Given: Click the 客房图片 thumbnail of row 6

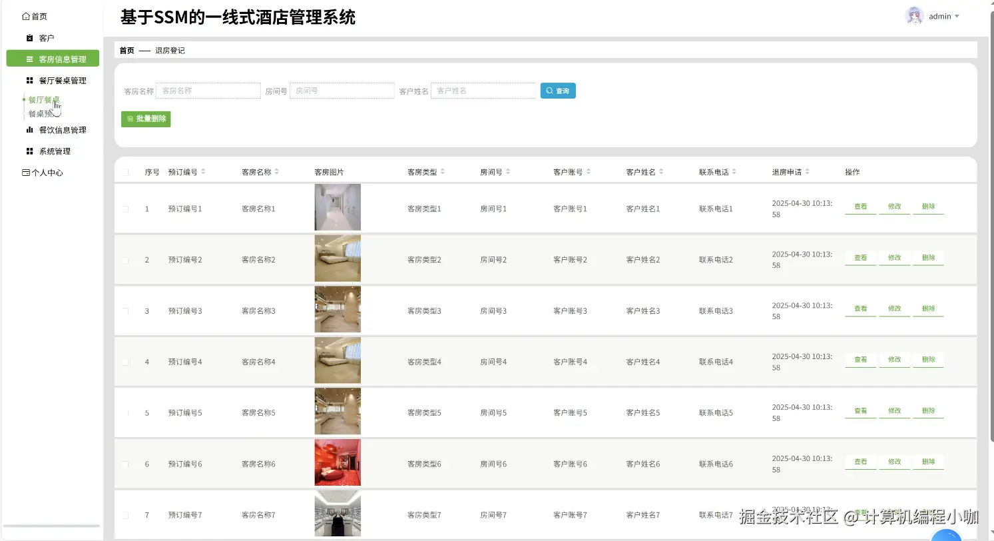Looking at the screenshot, I should coord(338,462).
